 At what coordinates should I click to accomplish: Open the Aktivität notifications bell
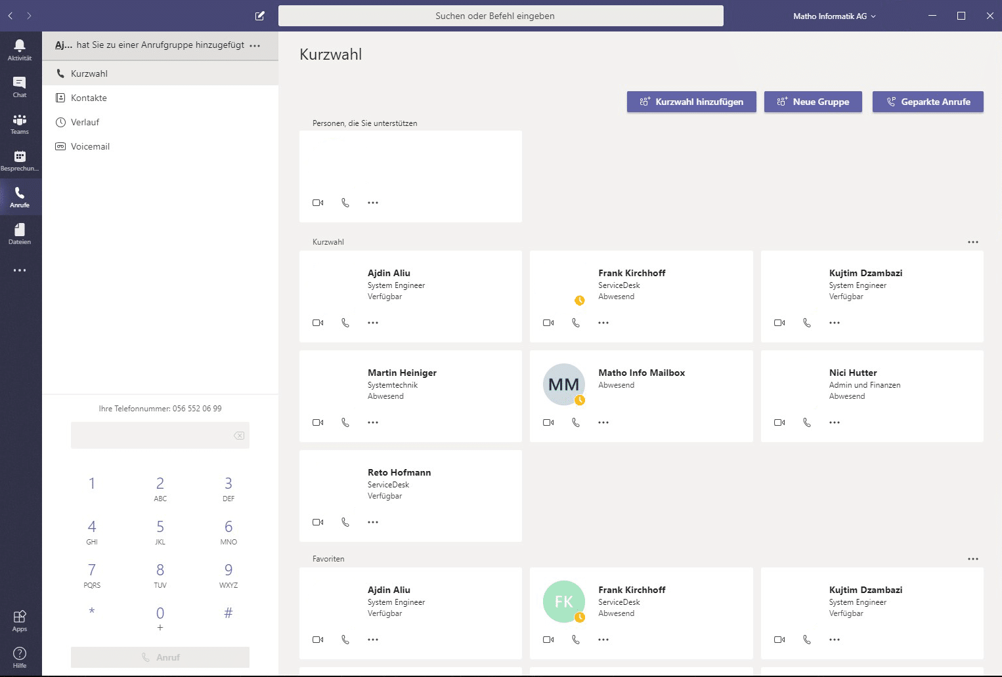(20, 49)
